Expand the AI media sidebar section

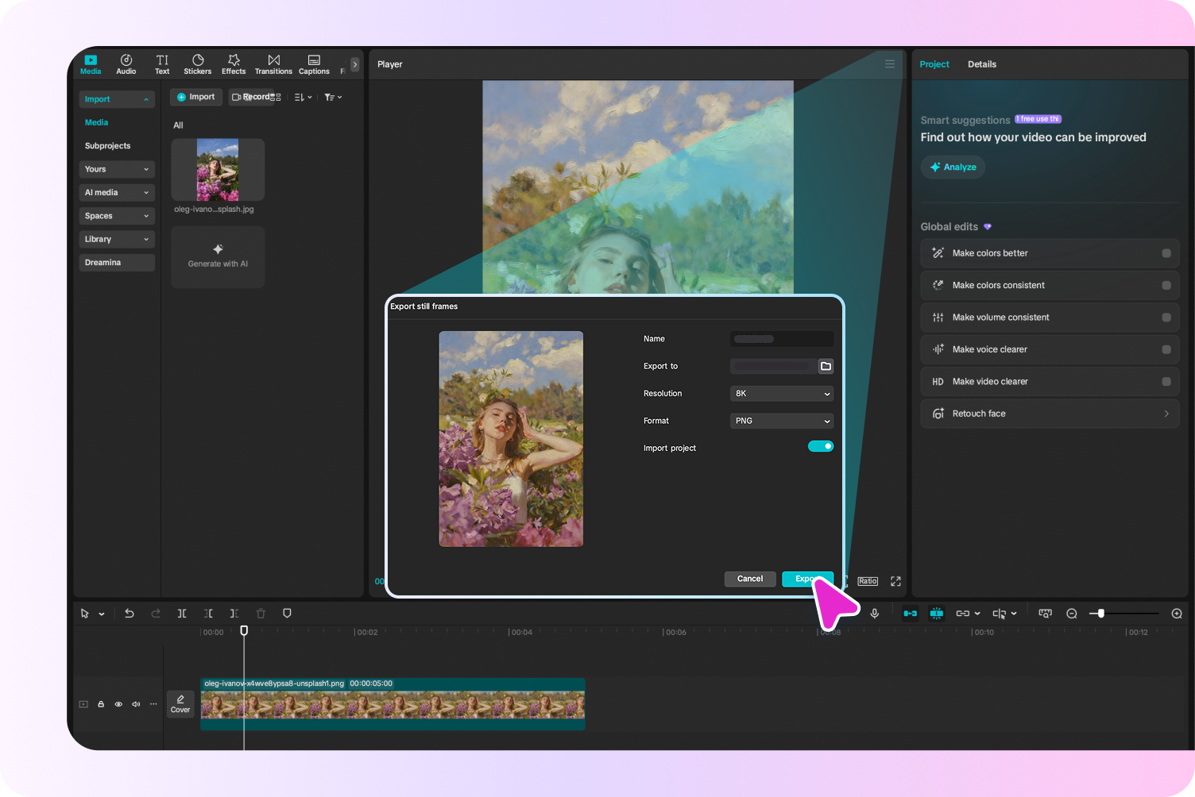click(x=116, y=193)
